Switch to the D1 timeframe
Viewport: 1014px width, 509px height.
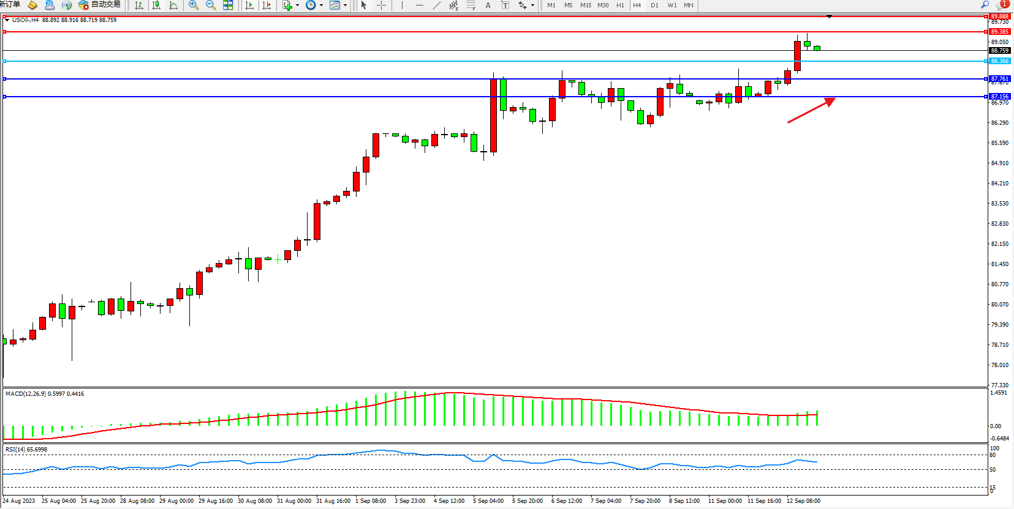[x=654, y=6]
